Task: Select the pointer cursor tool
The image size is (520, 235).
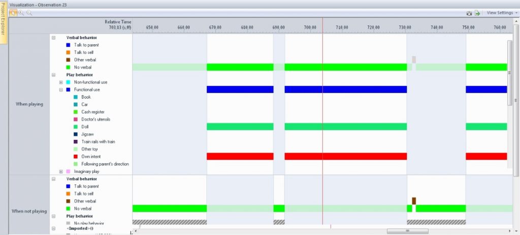Action: pyautogui.click(x=13, y=13)
